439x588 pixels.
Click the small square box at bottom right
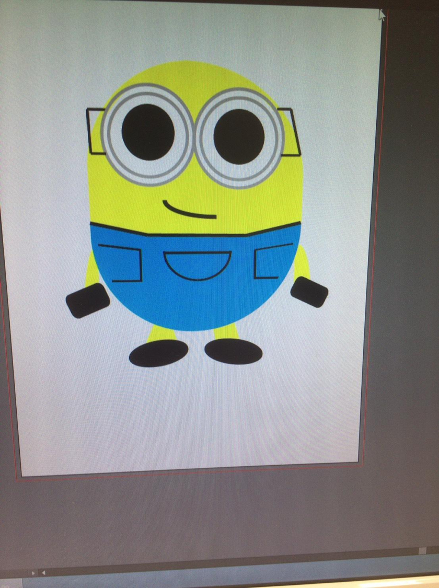(422, 551)
